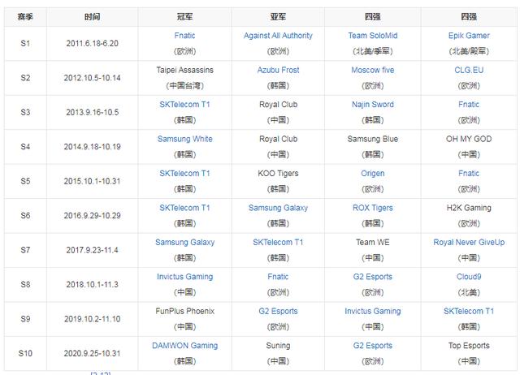520x375 pixels.
Task: Click the Fnatic link in the S5 row
Action: (x=469, y=173)
